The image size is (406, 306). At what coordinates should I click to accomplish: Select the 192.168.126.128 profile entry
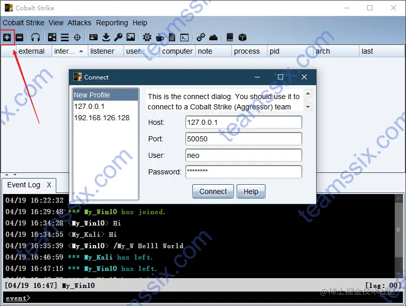pos(106,118)
